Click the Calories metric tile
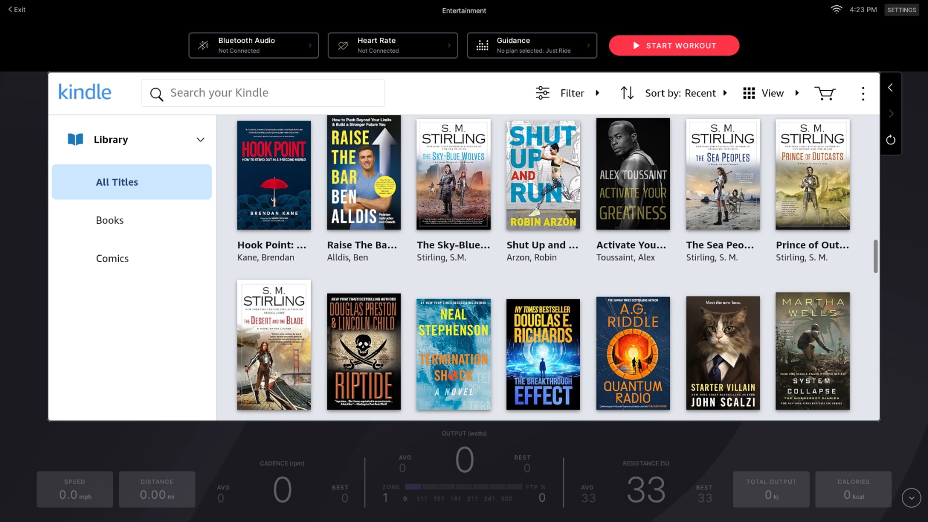Screen dimensions: 928x522 tap(853, 490)
